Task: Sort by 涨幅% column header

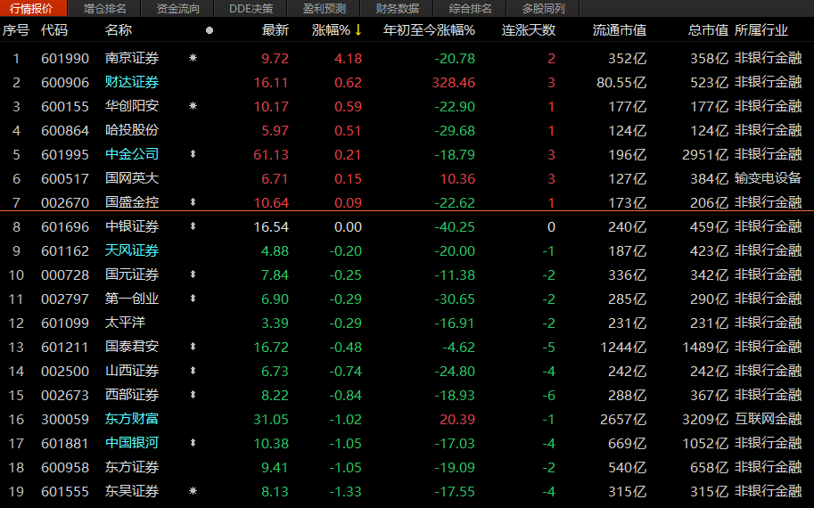Action: point(331,30)
